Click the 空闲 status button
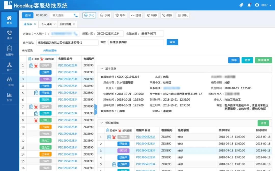 (28, 15)
